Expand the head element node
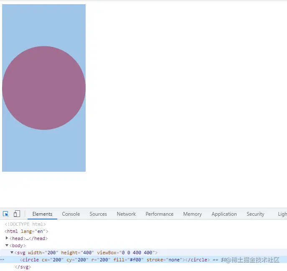This screenshot has width=287, height=271. (x=7, y=238)
